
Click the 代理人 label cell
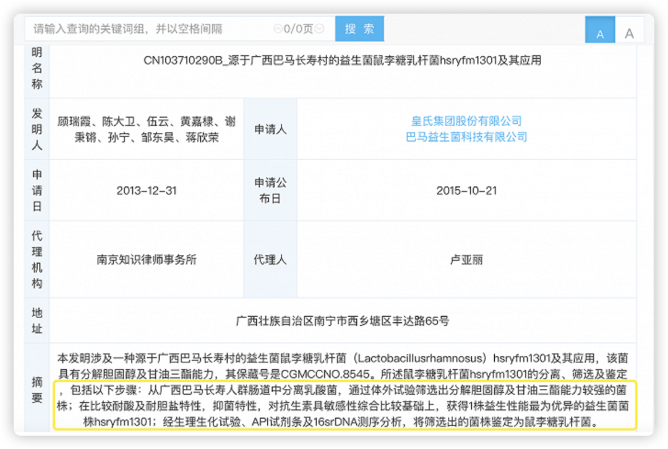(270, 259)
